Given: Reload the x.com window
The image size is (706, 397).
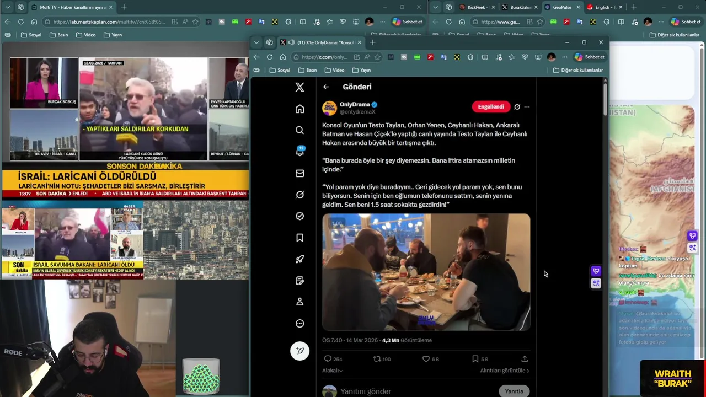Looking at the screenshot, I should (x=269, y=57).
